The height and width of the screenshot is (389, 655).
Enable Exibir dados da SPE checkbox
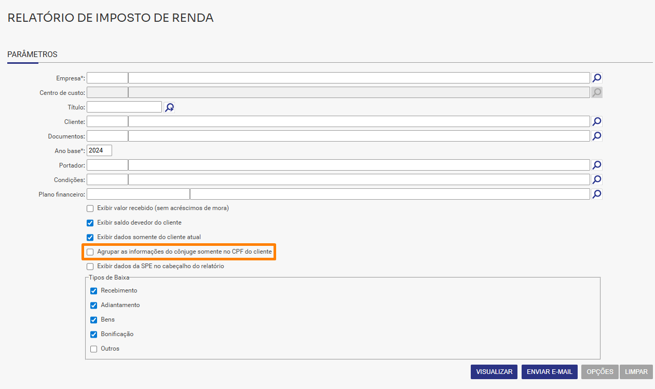pos(90,267)
